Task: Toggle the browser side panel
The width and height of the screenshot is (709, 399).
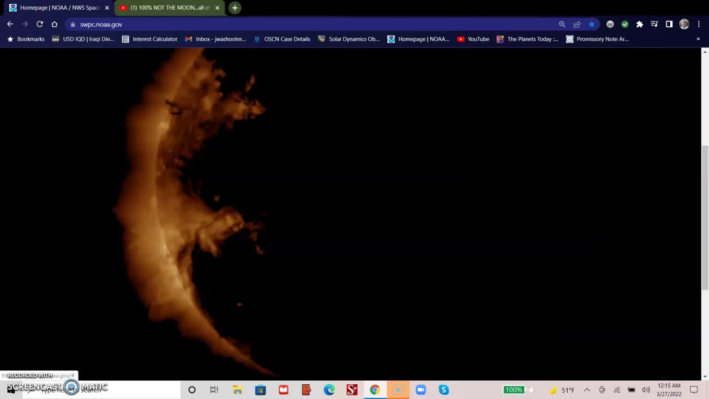Action: [x=669, y=24]
